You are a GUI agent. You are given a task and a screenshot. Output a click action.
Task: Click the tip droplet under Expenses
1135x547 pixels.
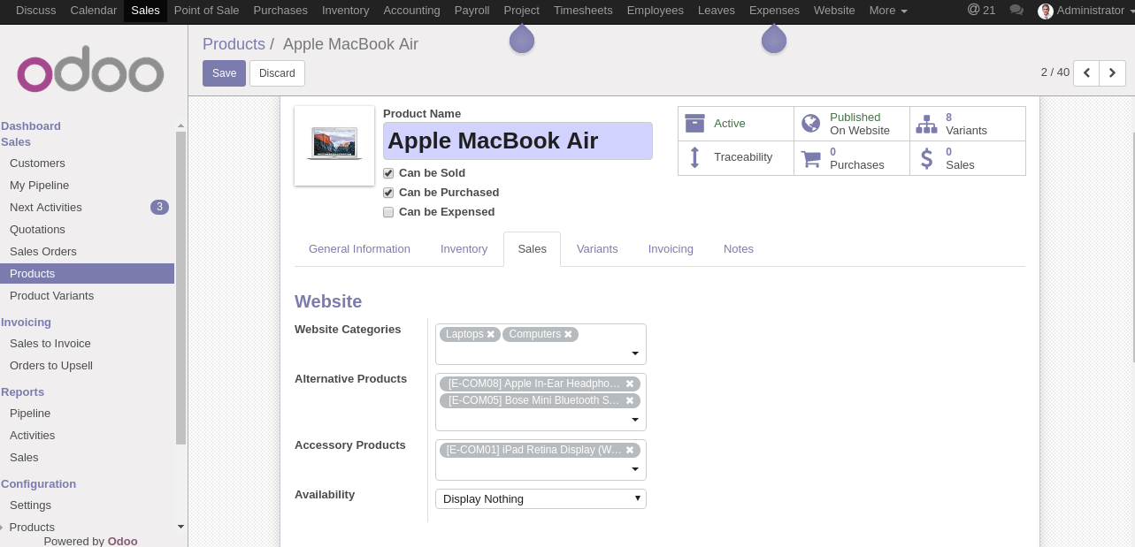(x=774, y=39)
